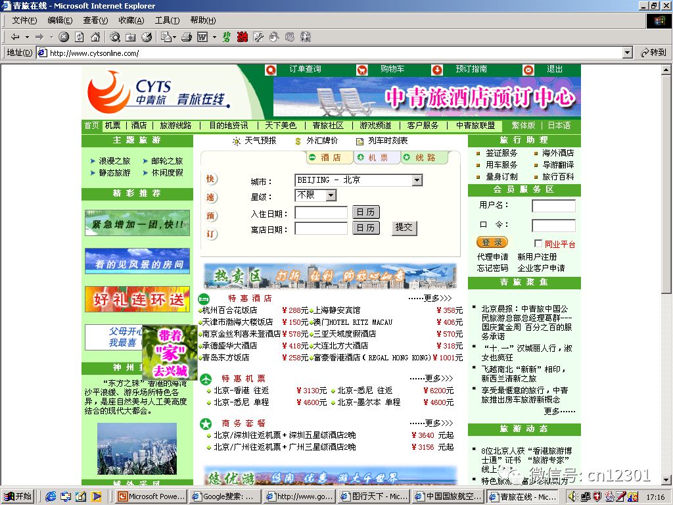Click the 购物车 shopping cart icon
673x505 pixels.
coord(362,70)
